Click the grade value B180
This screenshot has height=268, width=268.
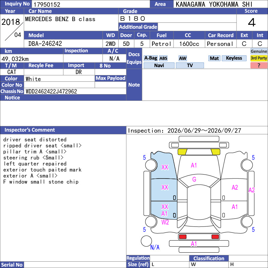[133, 18]
